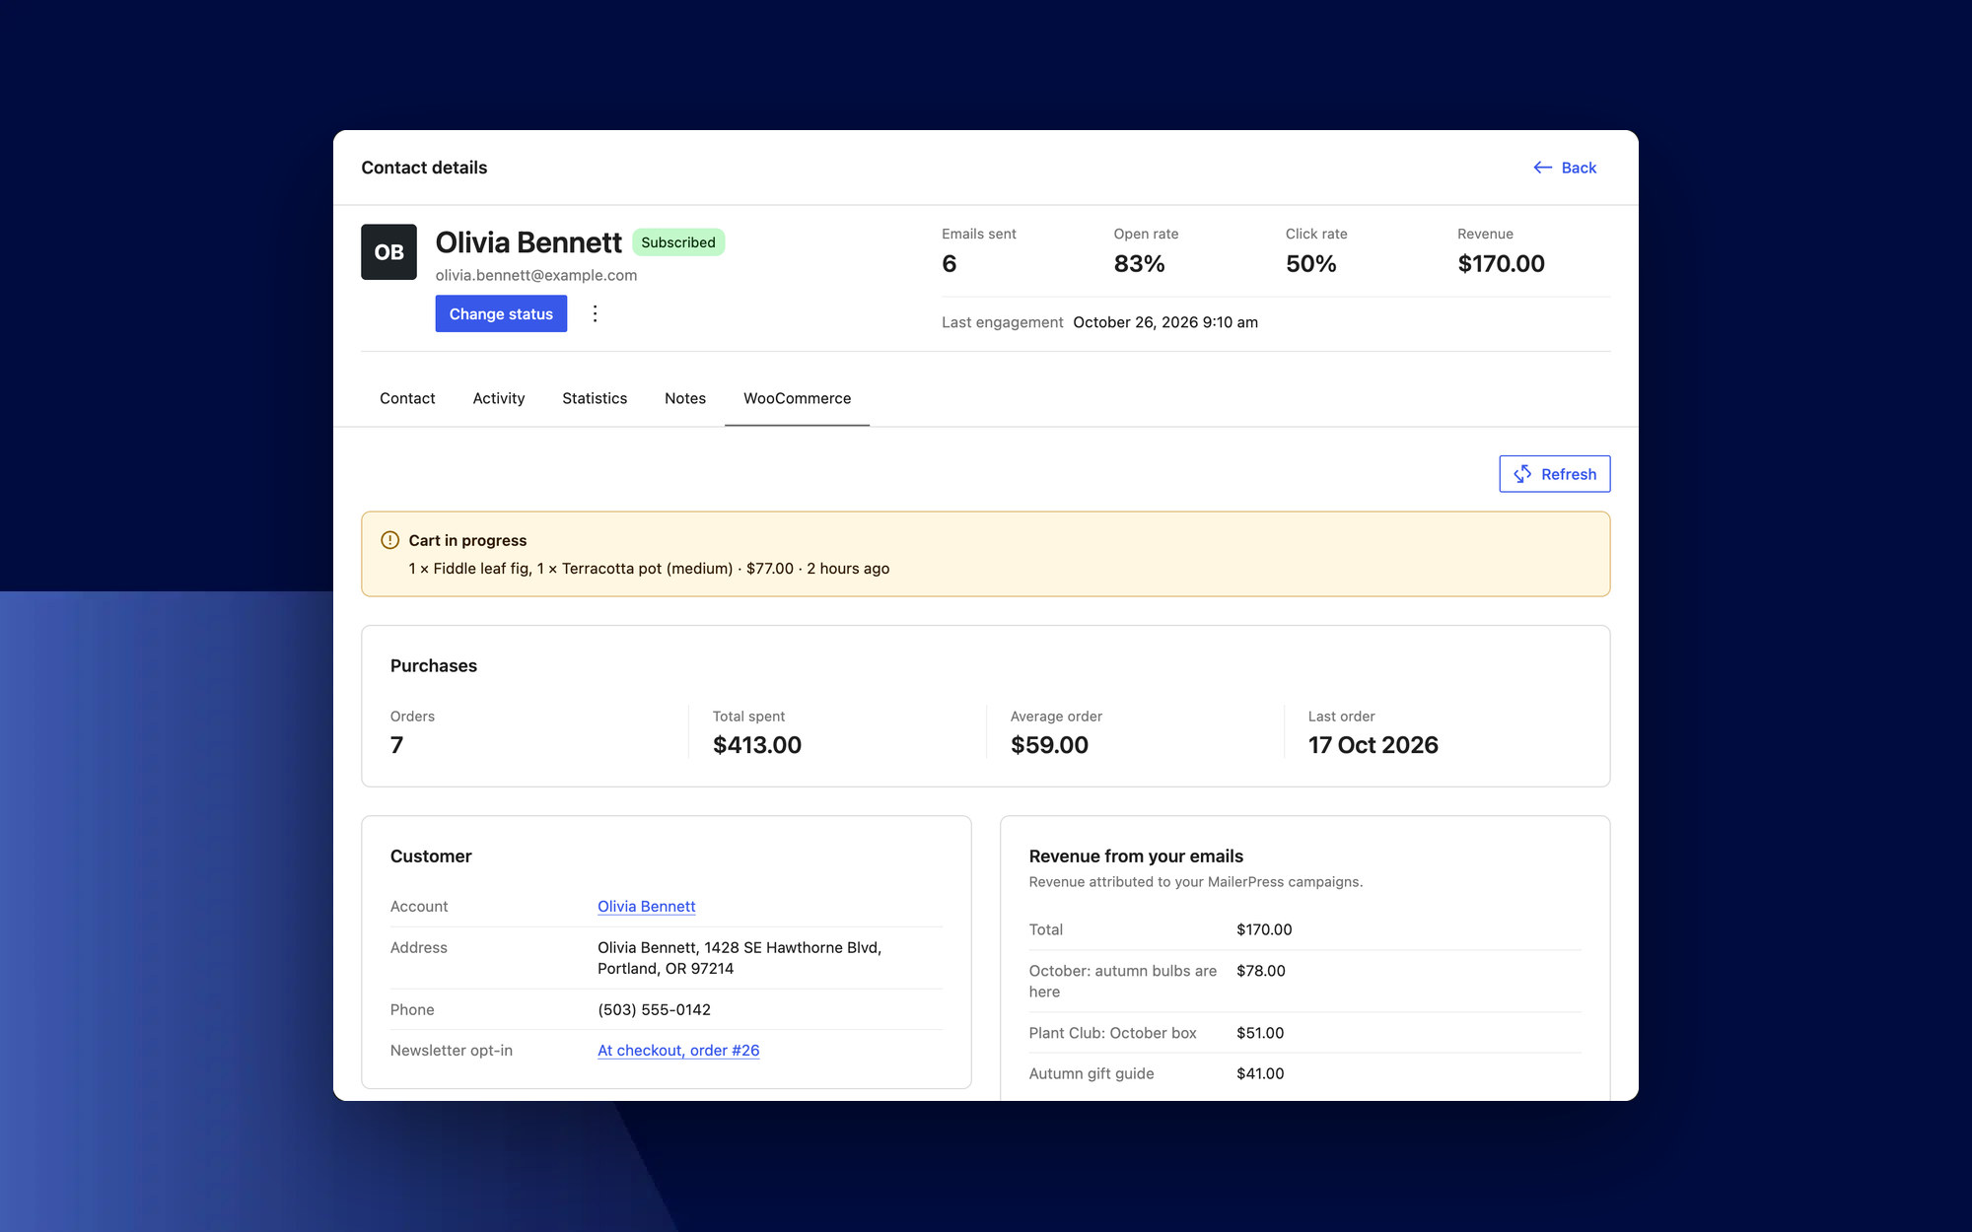Click the Emails sent value 6
This screenshot has height=1232, width=1972.
click(950, 264)
